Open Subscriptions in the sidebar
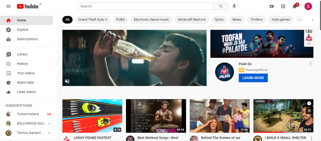 click(x=27, y=39)
